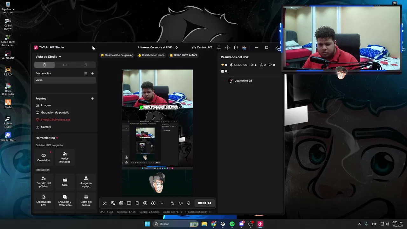The width and height of the screenshot is (407, 229).
Task: Open the three-dots more options menu
Action: coord(161,203)
